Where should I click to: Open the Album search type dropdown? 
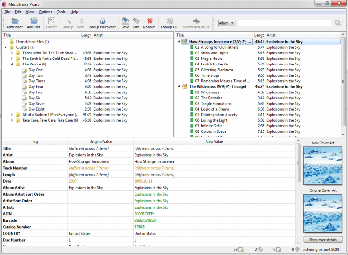pyautogui.click(x=226, y=23)
